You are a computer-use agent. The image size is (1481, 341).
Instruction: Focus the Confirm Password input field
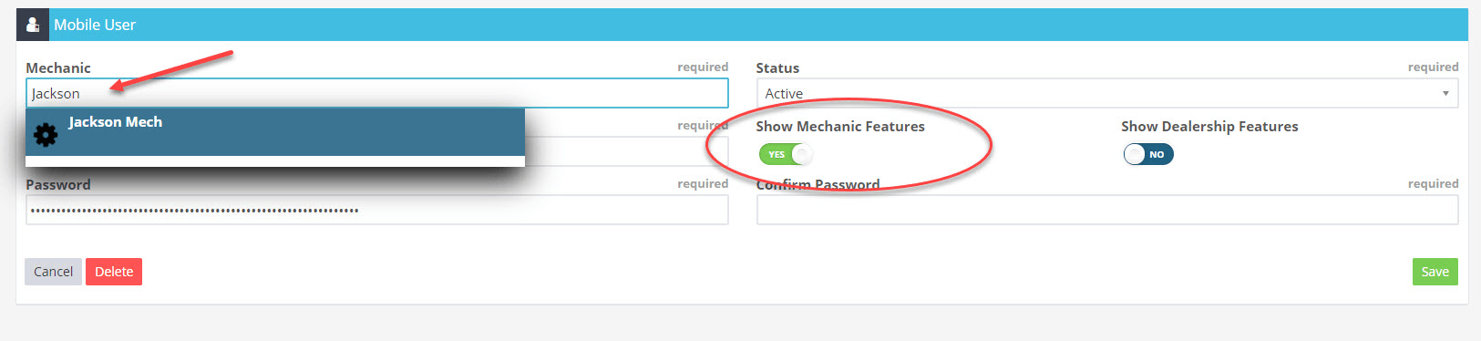(1107, 210)
